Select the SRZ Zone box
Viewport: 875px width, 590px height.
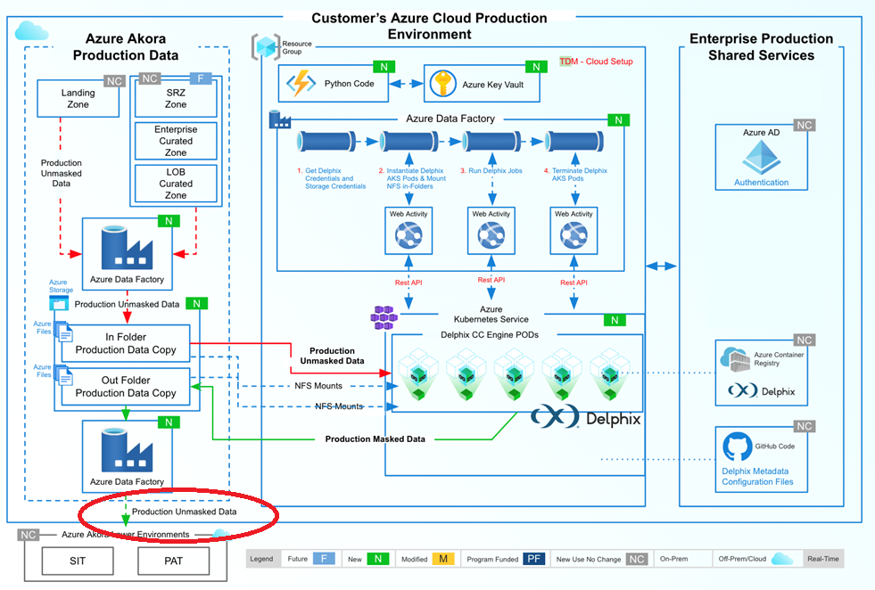click(x=176, y=98)
